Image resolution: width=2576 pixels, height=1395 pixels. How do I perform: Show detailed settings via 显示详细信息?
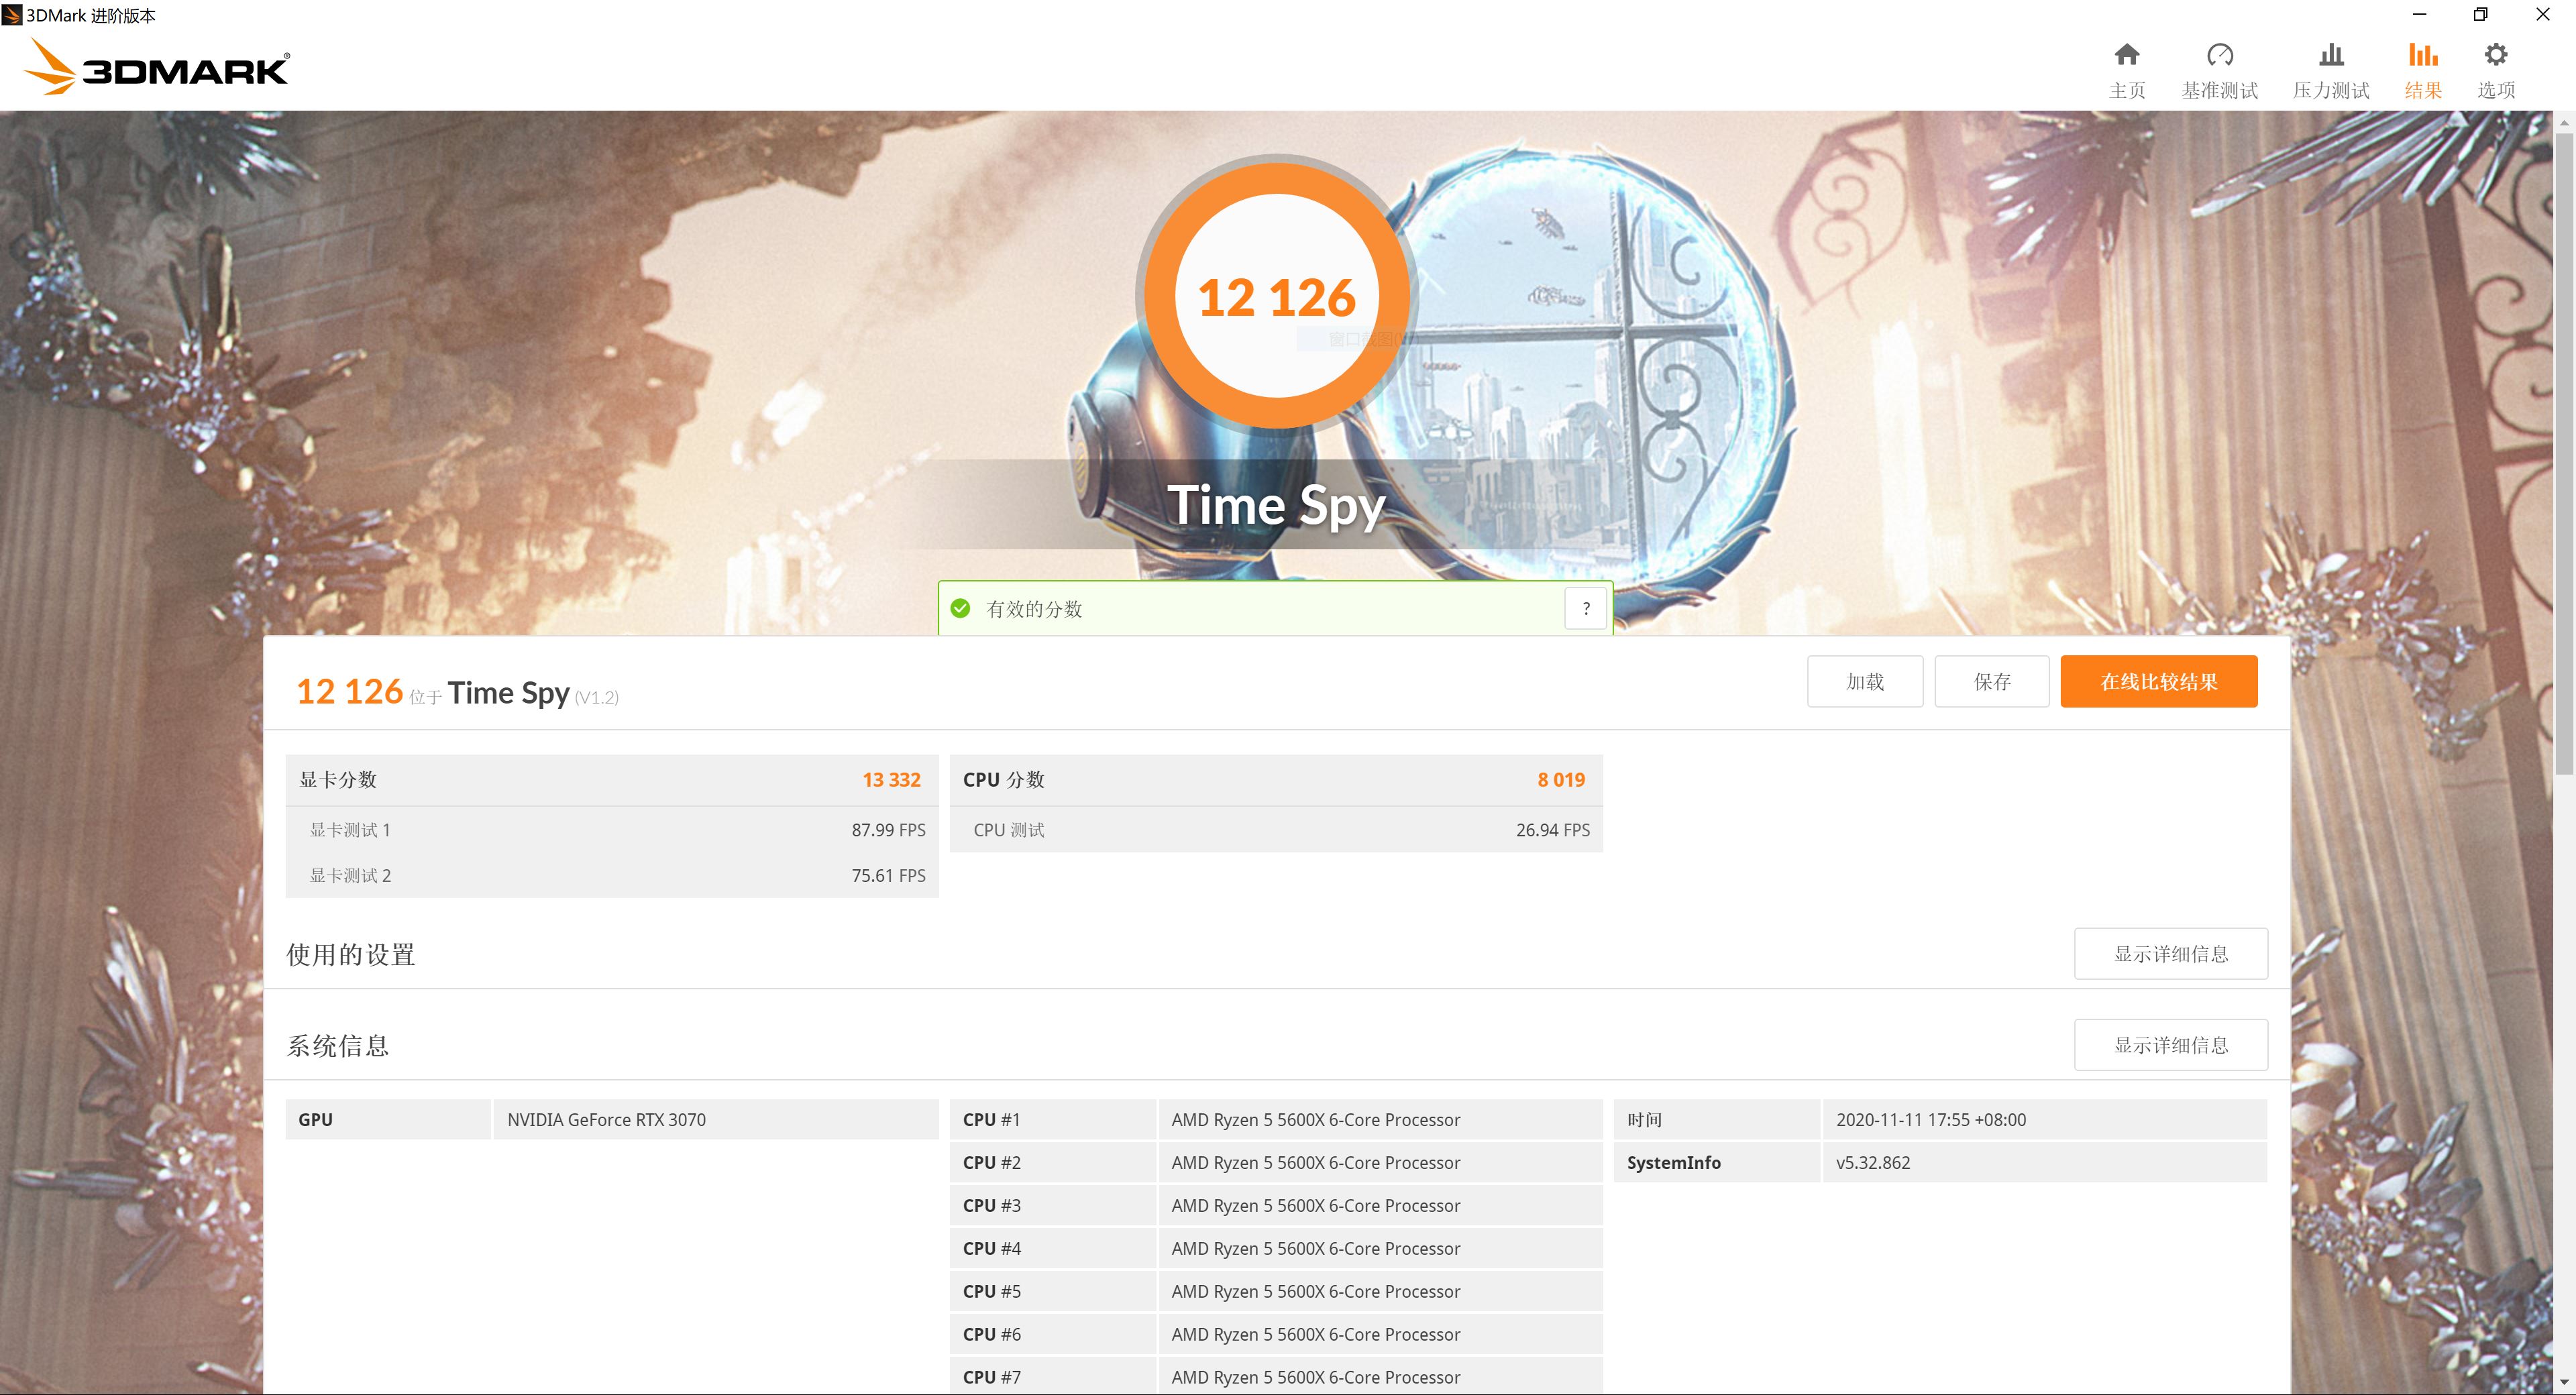click(2170, 953)
